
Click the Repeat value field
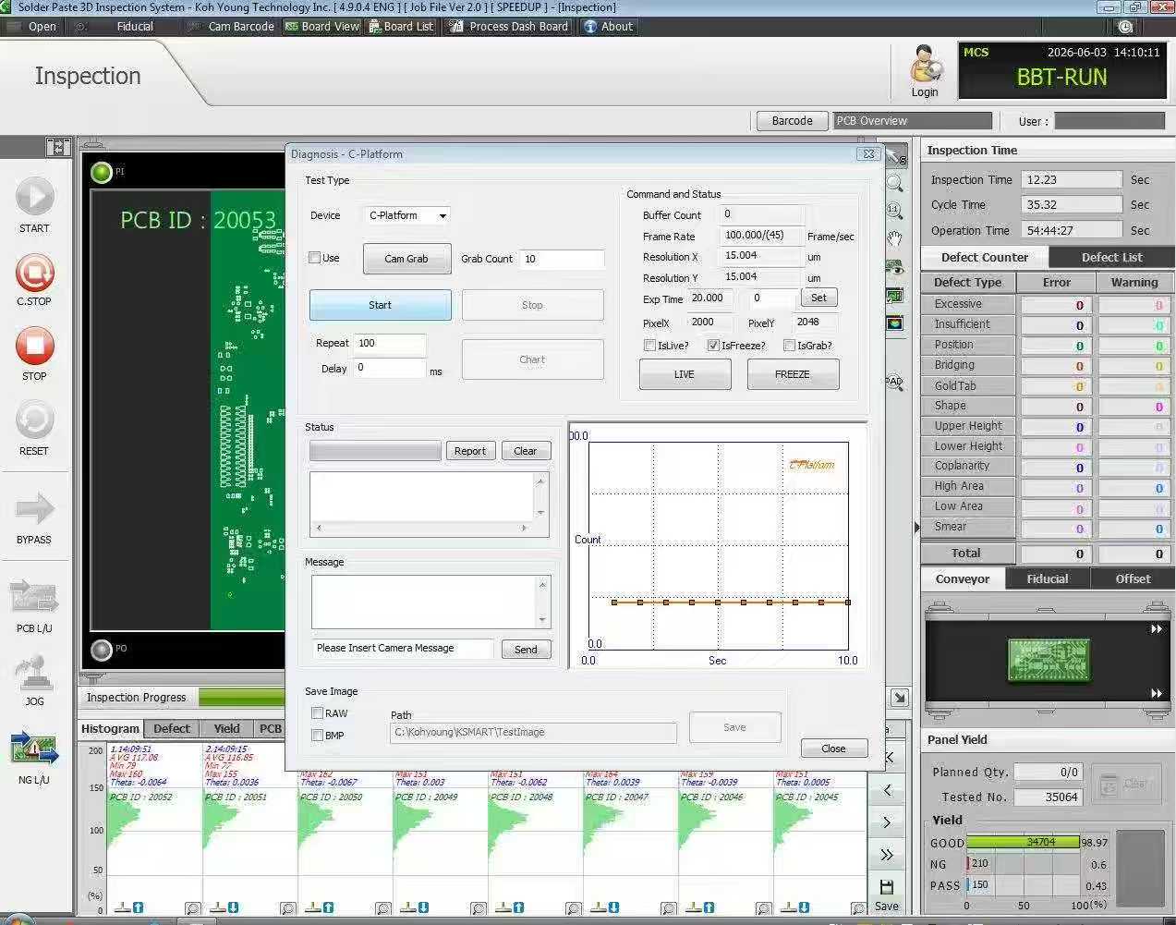click(390, 343)
